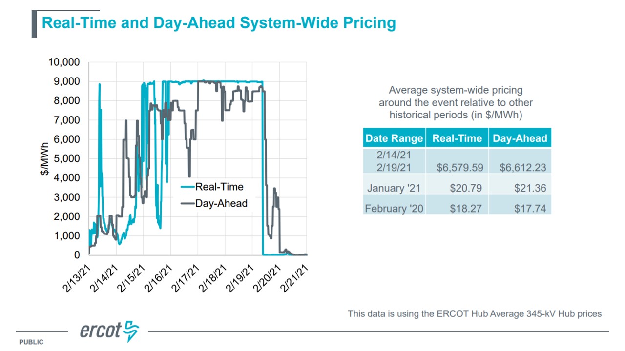625x351 pixels.
Task: Select the $6,579.59 table cell
Action: click(460, 167)
